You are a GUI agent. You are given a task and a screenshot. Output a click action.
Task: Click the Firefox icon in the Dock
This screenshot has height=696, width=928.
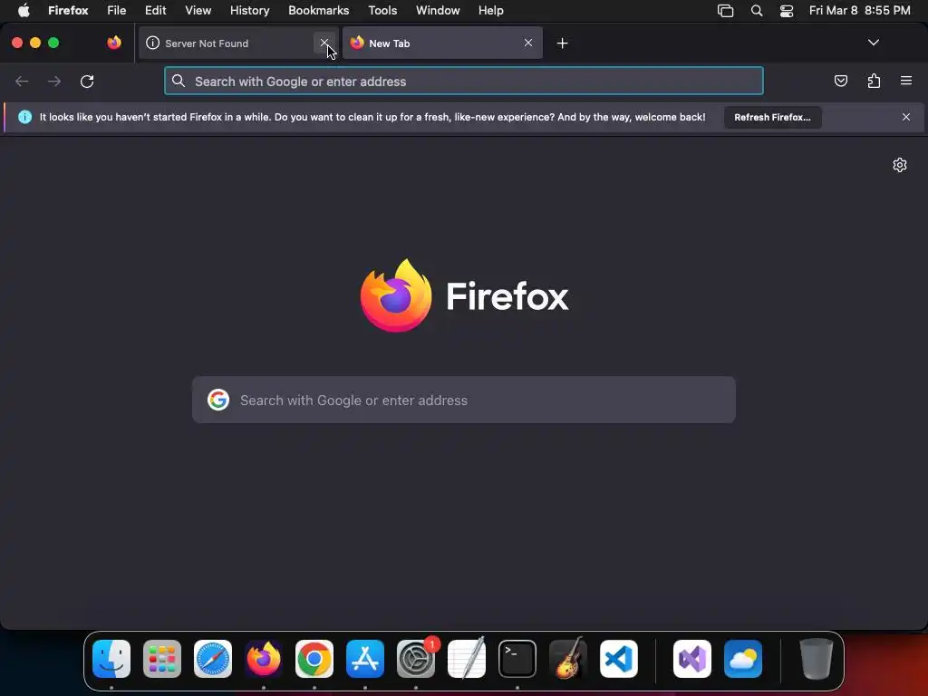[264, 659]
